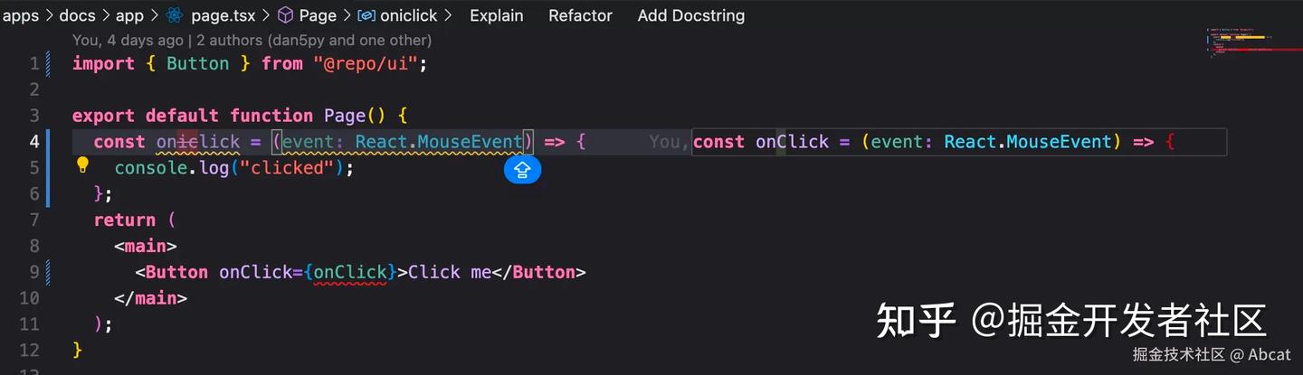Select the page.tsx breadcrumb file name
Image resolution: width=1303 pixels, height=375 pixels.
[223, 15]
